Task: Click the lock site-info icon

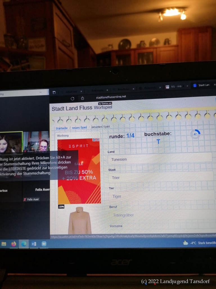Action: [82, 98]
